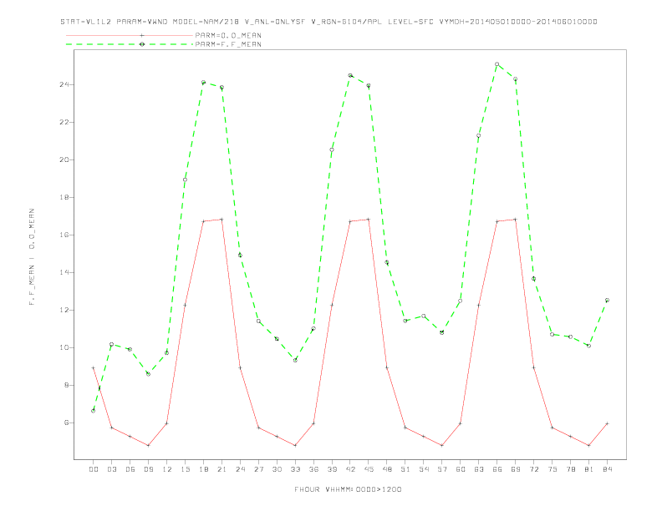Viewport: 662px width, 511px height.
Task: Click the vertical axis title F.F_MEAN O.O_MEAN
Action: (x=32, y=257)
